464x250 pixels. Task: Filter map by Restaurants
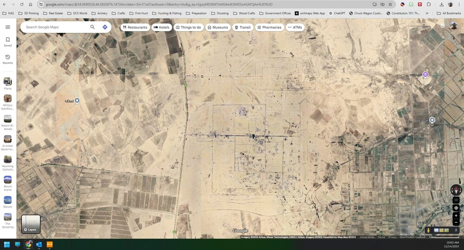click(135, 27)
